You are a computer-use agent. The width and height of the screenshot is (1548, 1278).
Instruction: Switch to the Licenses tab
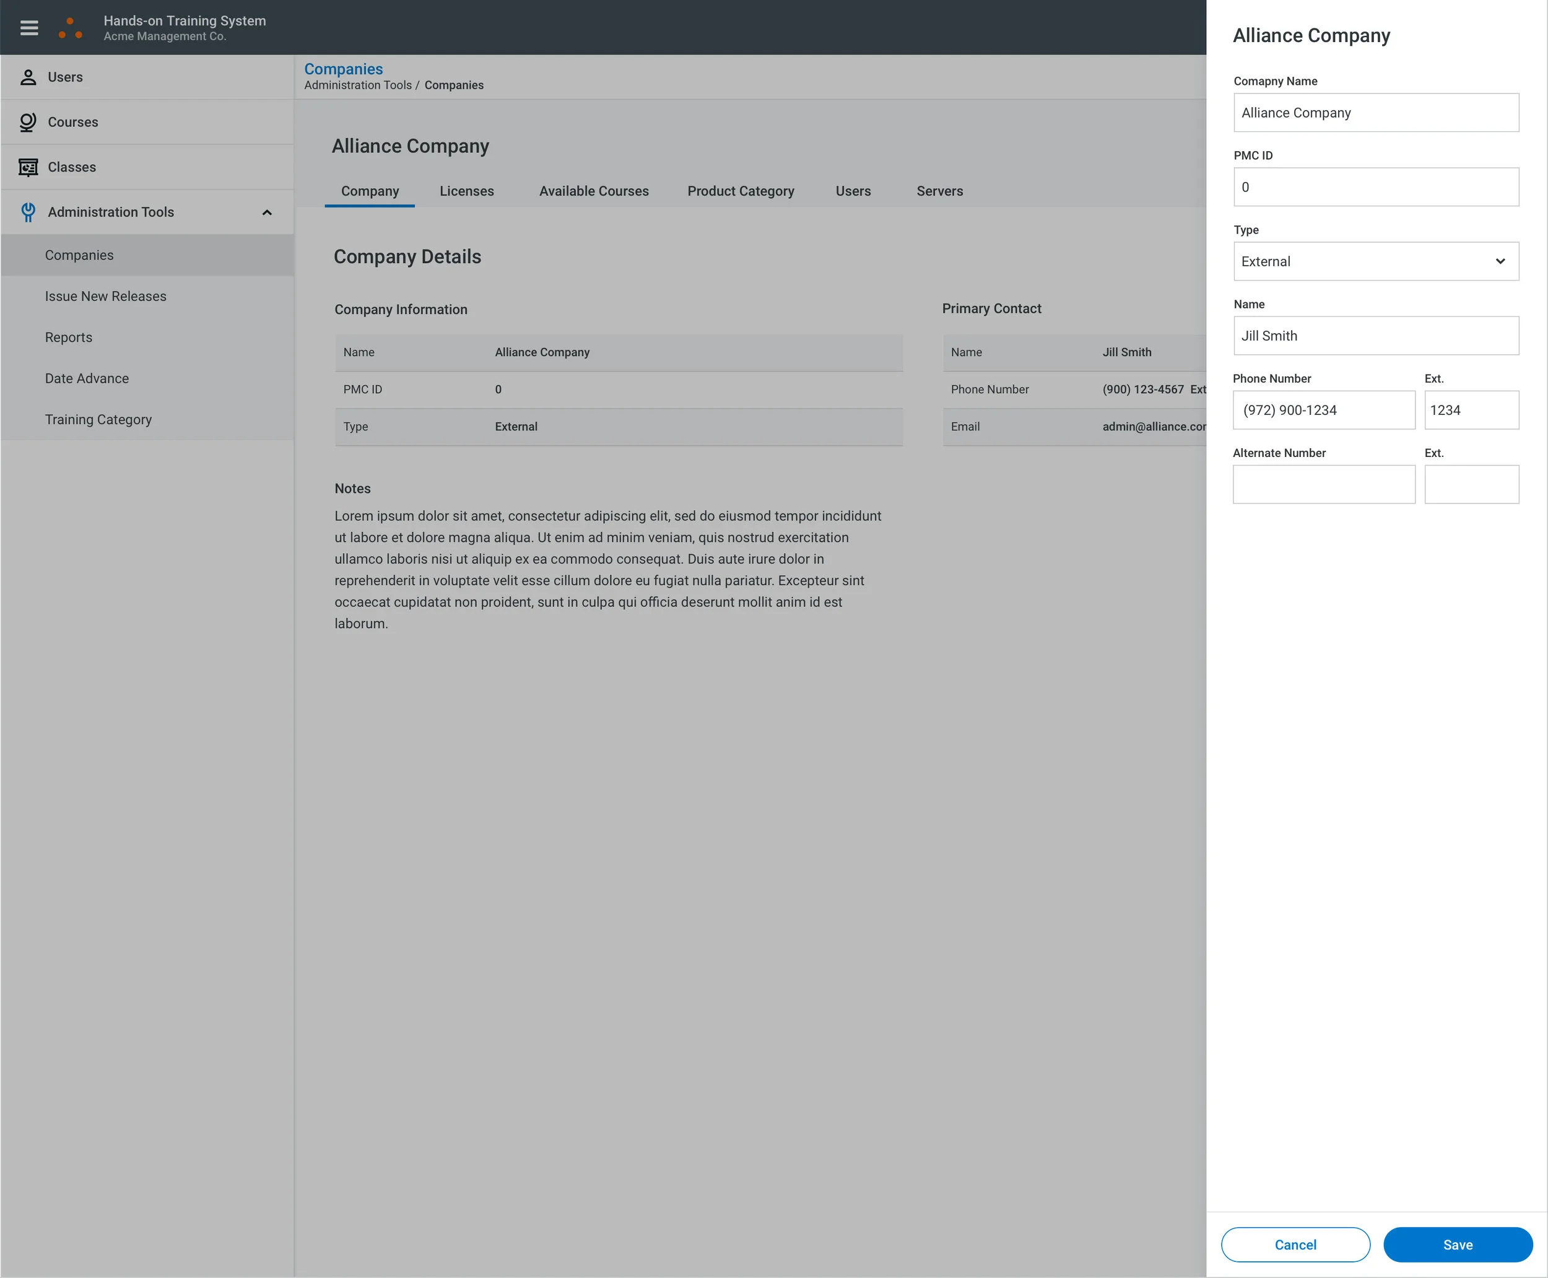[467, 191]
